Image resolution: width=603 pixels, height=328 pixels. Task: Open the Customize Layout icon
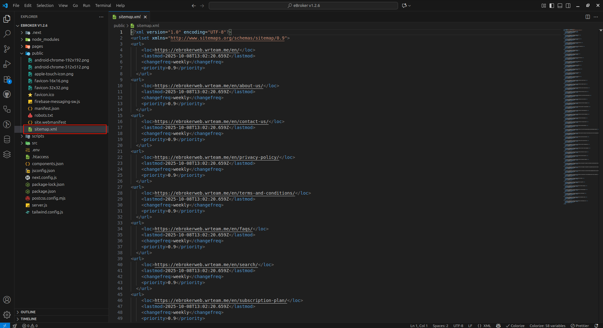click(544, 6)
